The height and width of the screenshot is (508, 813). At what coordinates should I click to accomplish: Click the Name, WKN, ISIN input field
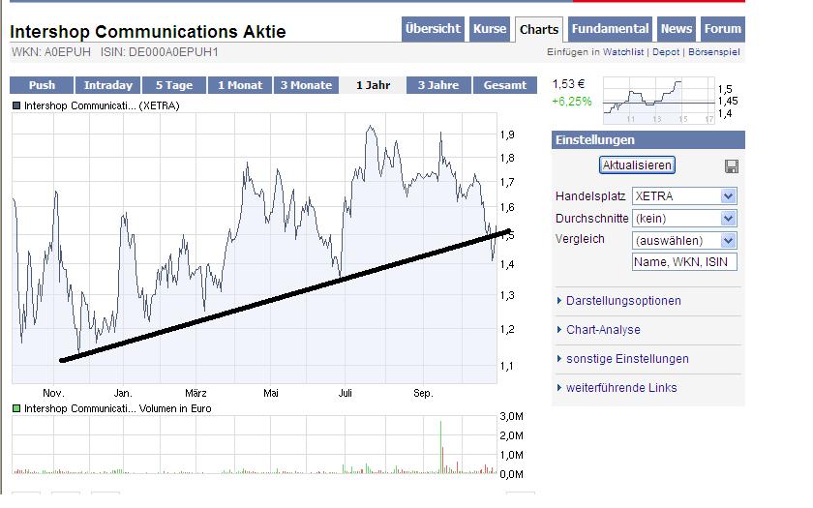point(684,262)
